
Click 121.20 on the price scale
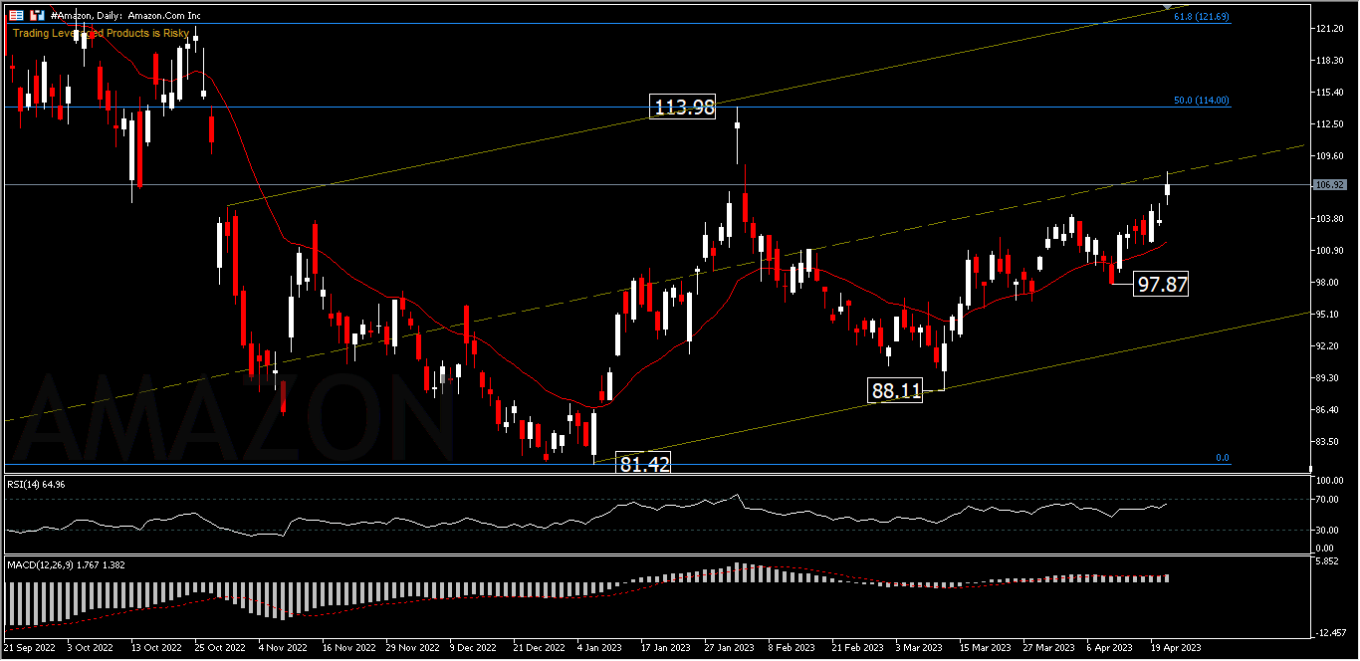pyautogui.click(x=1330, y=29)
